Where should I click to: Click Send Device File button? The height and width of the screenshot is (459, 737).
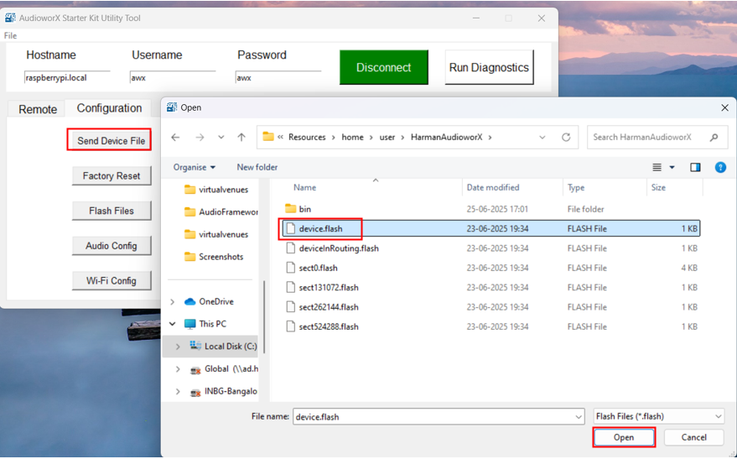tap(111, 141)
